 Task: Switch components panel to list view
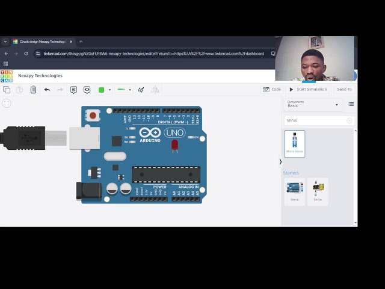click(351, 104)
